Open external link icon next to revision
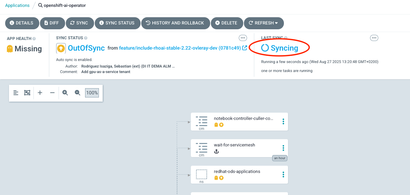Screen dimensions: 410x195 pyautogui.click(x=245, y=48)
